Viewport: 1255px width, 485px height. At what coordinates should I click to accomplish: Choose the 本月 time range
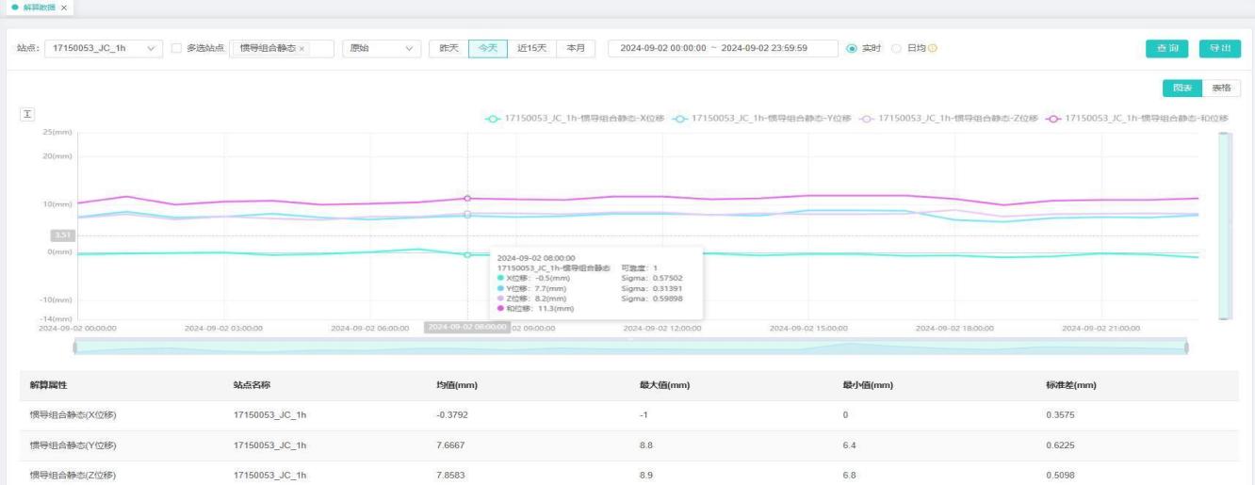575,48
